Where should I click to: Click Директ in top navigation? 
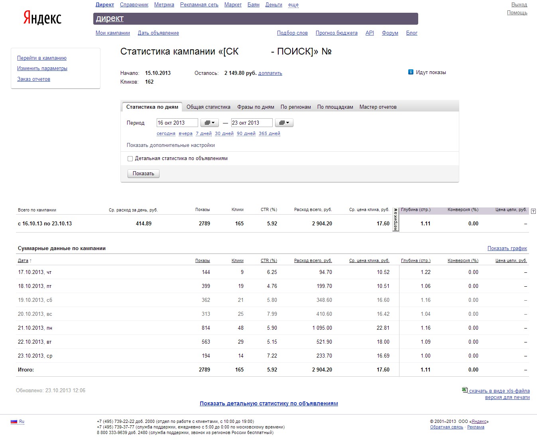coord(105,5)
